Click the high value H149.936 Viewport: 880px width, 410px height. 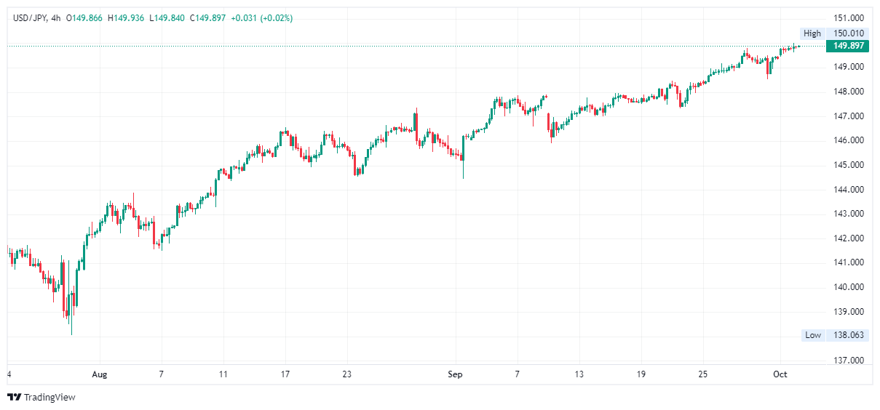127,18
